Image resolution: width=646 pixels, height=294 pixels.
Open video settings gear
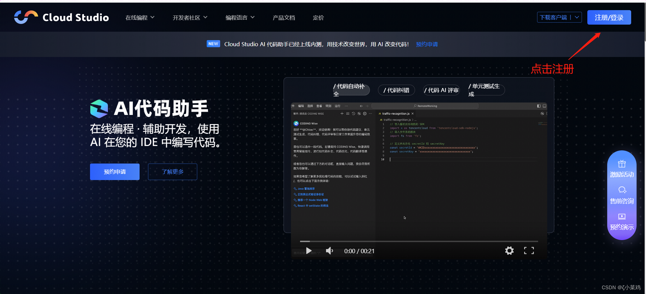coord(509,251)
